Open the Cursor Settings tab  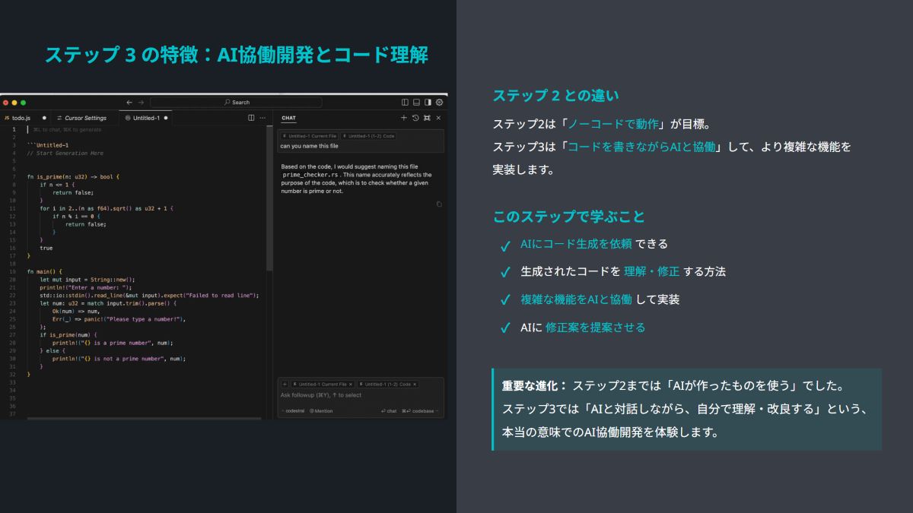85,118
